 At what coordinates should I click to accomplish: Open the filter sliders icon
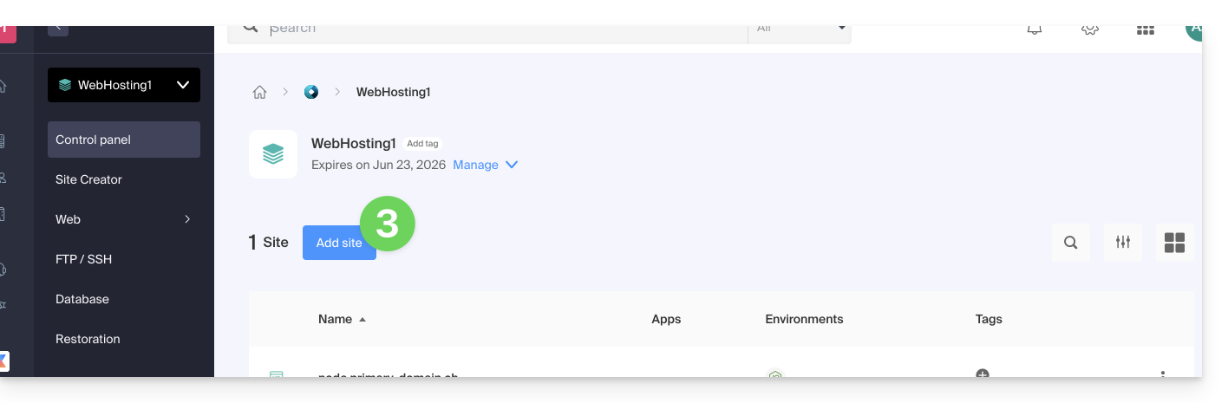(1123, 243)
